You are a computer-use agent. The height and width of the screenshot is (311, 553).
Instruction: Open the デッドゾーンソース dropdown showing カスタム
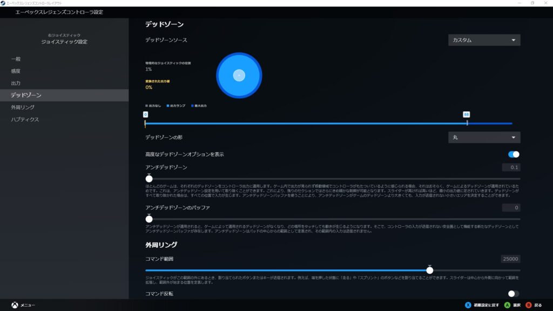click(x=484, y=39)
